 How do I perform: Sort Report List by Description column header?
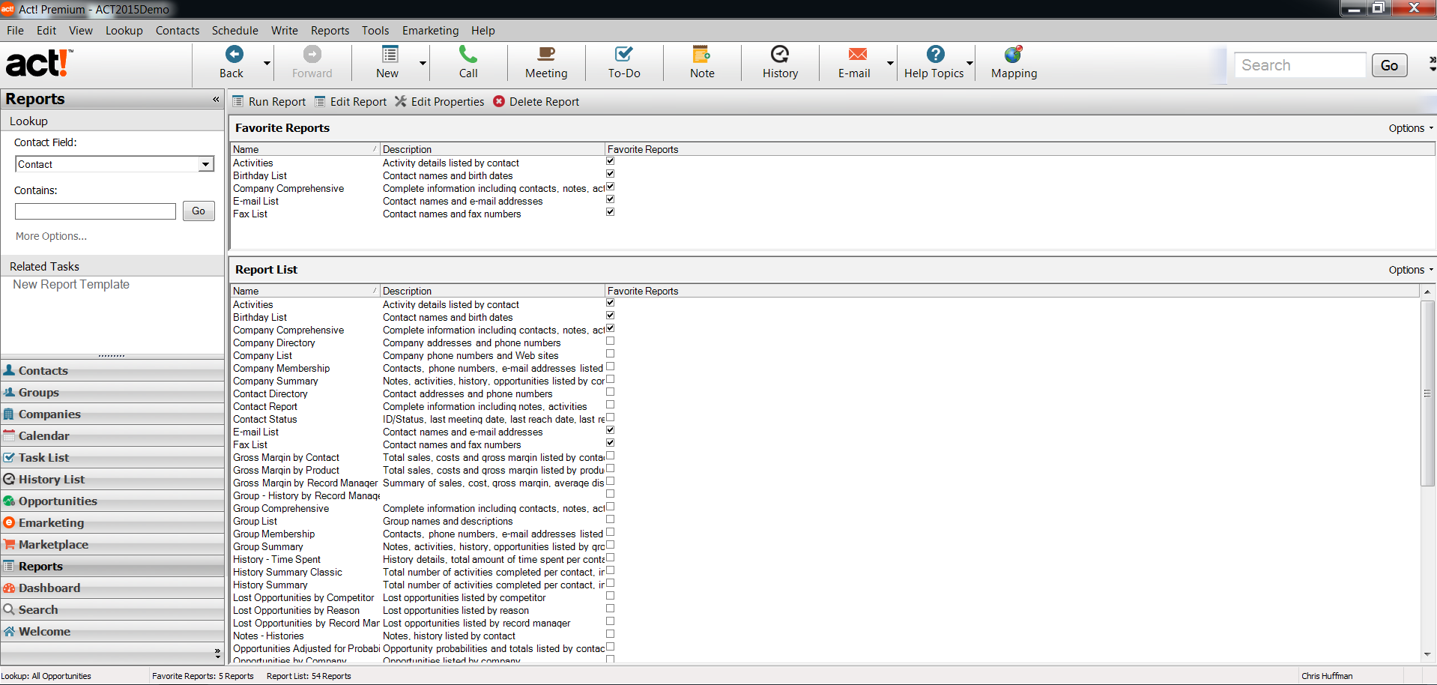(x=492, y=291)
